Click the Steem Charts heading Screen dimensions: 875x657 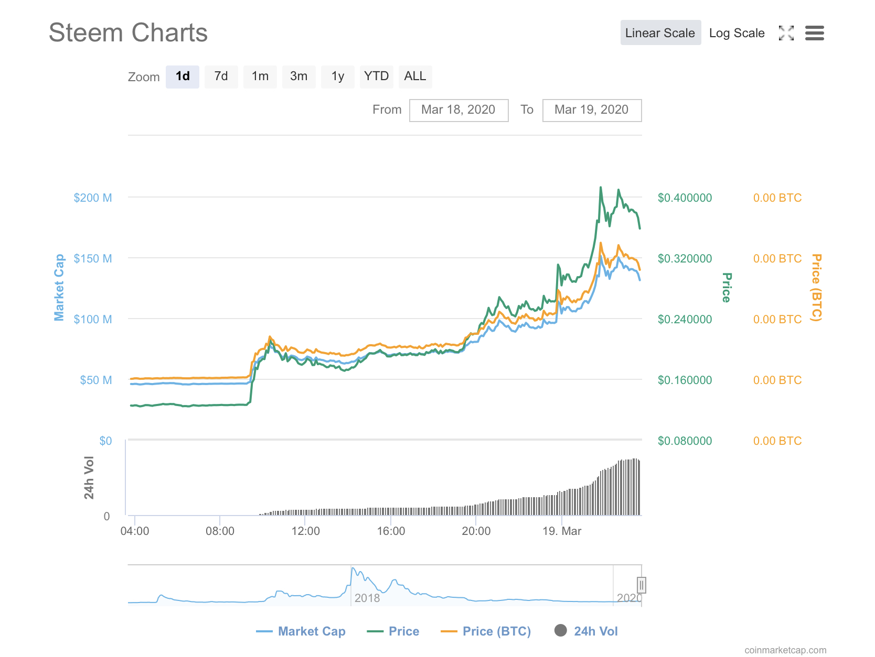128,33
